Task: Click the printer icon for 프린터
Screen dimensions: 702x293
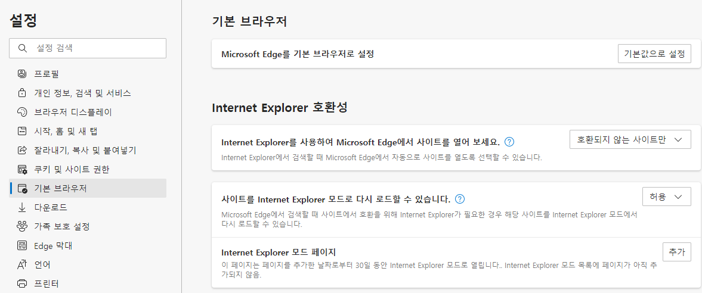Action: point(22,283)
